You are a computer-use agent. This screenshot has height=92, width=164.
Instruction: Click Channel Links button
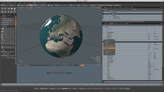pos(8,22)
